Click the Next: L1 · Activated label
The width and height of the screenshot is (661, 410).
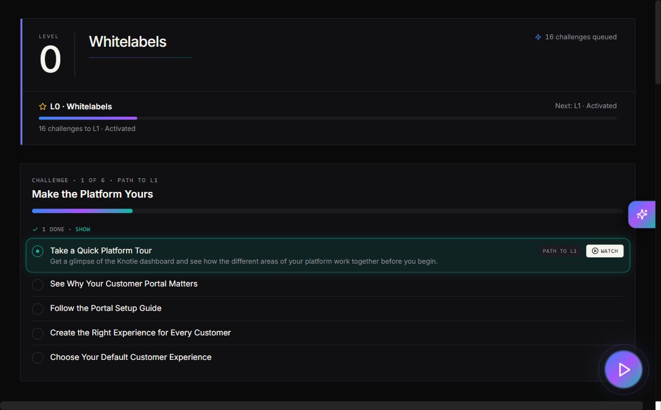(x=586, y=106)
